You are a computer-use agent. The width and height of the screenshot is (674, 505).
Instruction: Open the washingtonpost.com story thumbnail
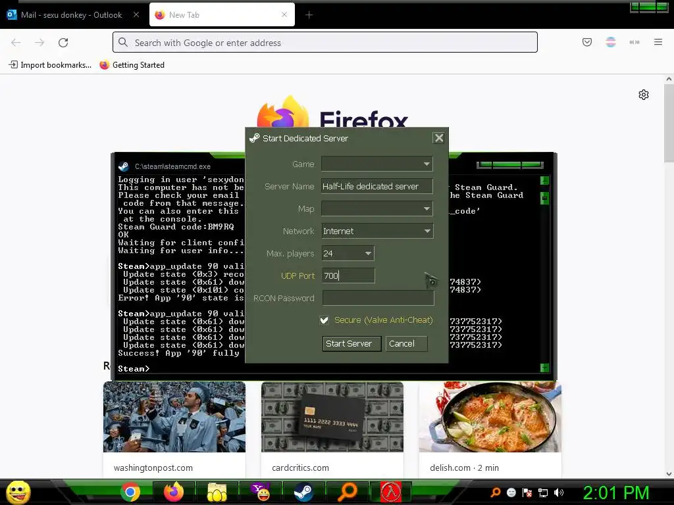(174, 416)
